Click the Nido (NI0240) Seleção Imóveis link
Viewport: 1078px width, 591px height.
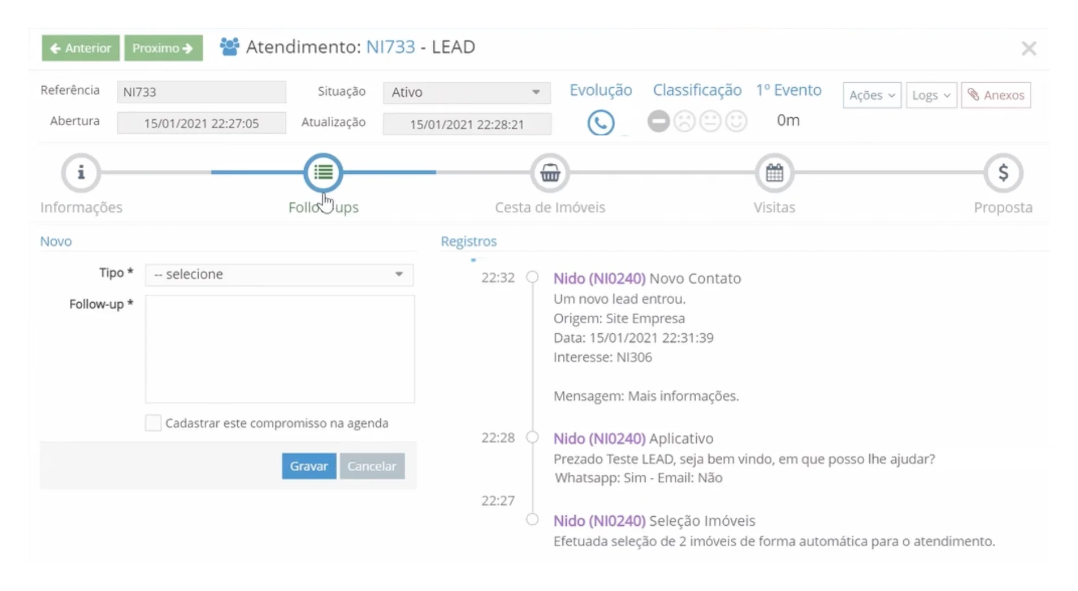(599, 521)
